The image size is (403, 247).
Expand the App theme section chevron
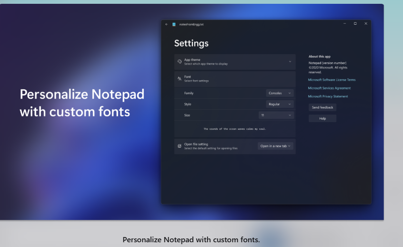pos(290,61)
